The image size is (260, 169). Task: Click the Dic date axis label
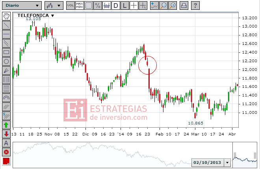click(85, 134)
